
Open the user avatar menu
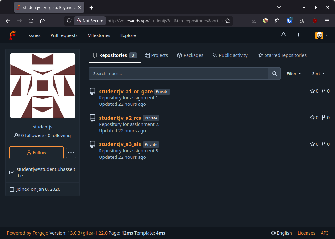point(321,35)
